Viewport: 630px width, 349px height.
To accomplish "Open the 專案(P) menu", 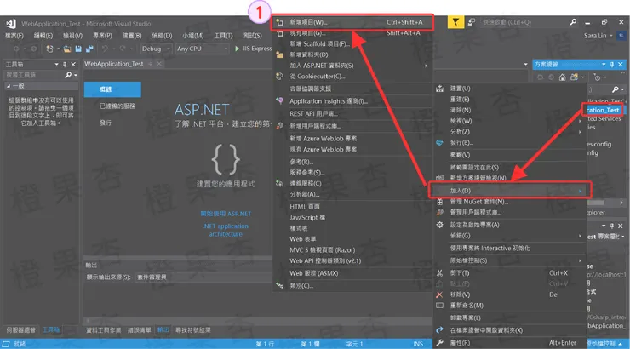I will tap(102, 36).
